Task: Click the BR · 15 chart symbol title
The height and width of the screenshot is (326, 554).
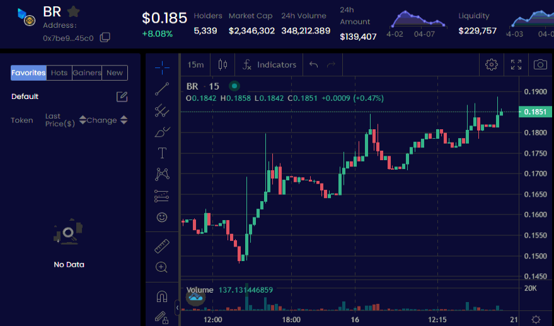Action: click(203, 86)
